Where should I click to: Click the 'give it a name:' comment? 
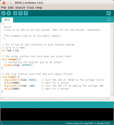coord(14,47)
